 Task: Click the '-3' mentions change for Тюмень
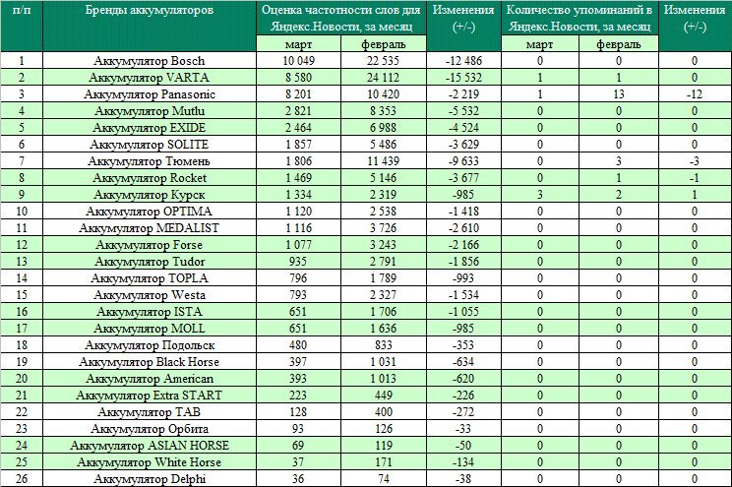click(695, 161)
